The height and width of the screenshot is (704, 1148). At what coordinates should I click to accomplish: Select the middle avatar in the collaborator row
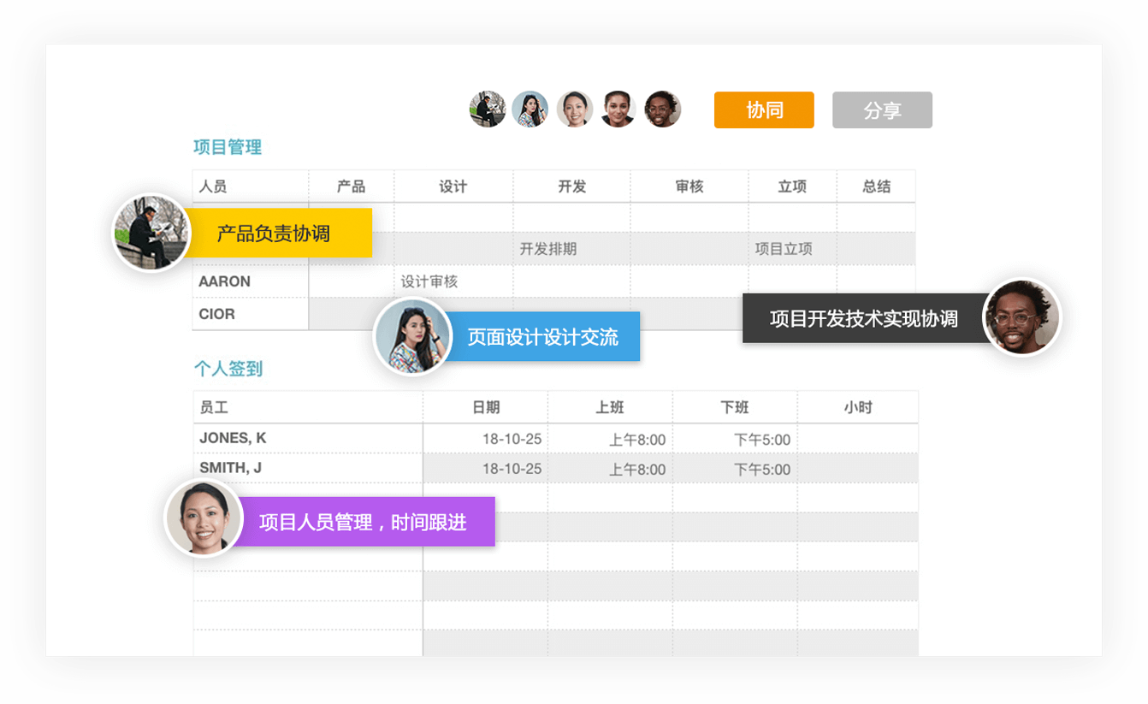575,109
